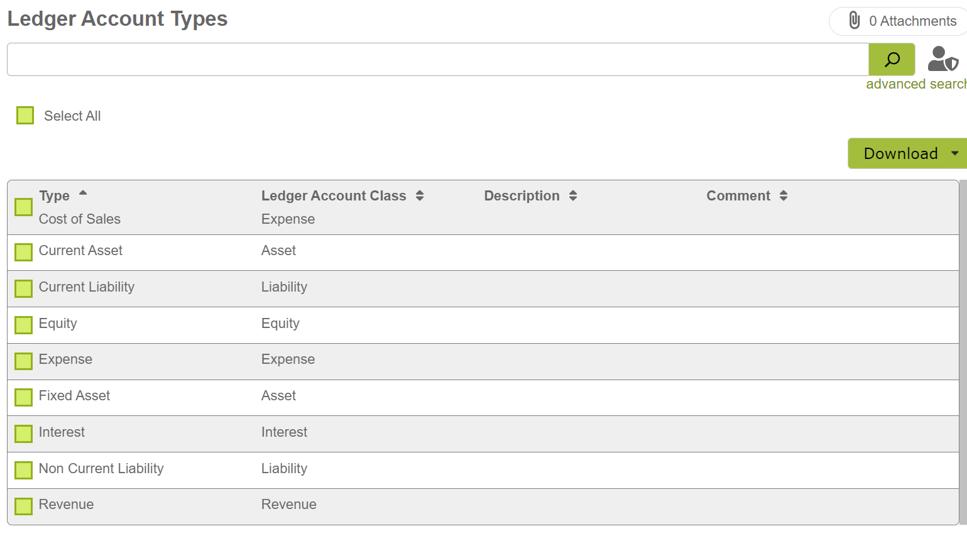
Task: Click the paperclip attachments icon
Action: (x=853, y=20)
